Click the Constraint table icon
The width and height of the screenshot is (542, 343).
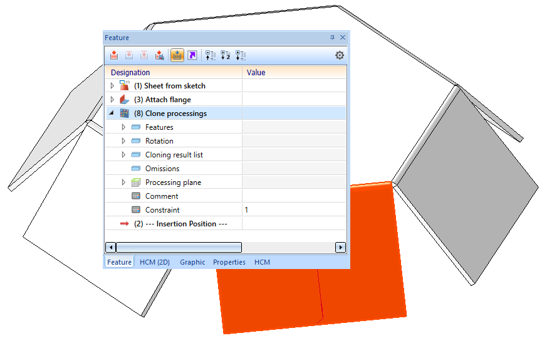click(136, 210)
